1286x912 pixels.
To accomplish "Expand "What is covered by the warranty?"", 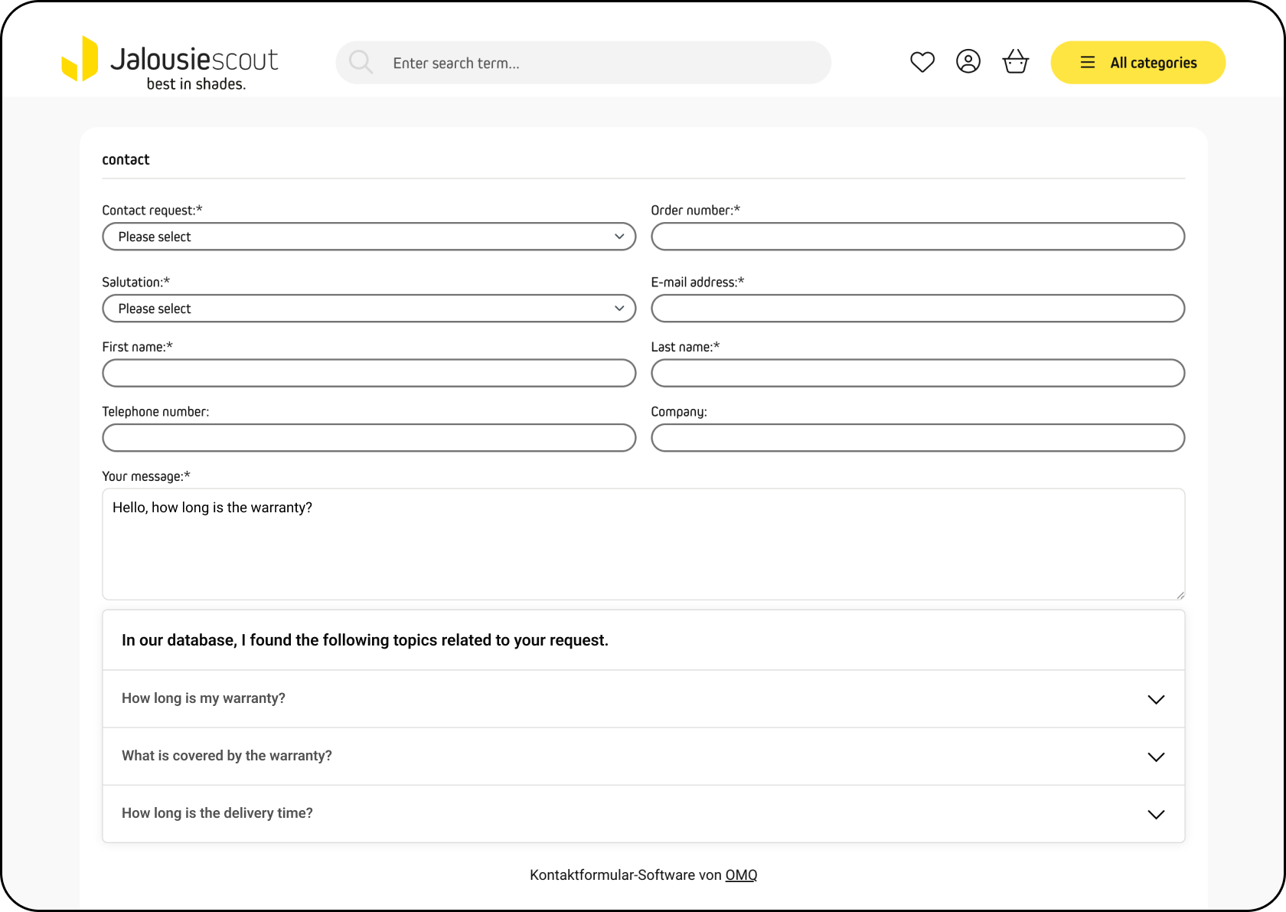I will tap(643, 756).
